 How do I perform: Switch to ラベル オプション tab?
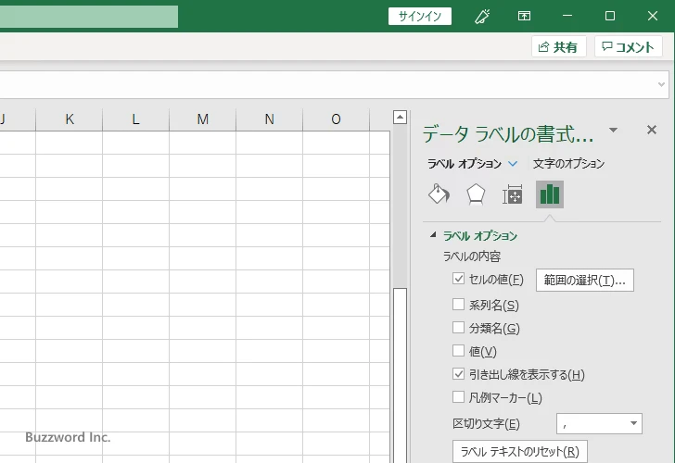[x=464, y=164]
